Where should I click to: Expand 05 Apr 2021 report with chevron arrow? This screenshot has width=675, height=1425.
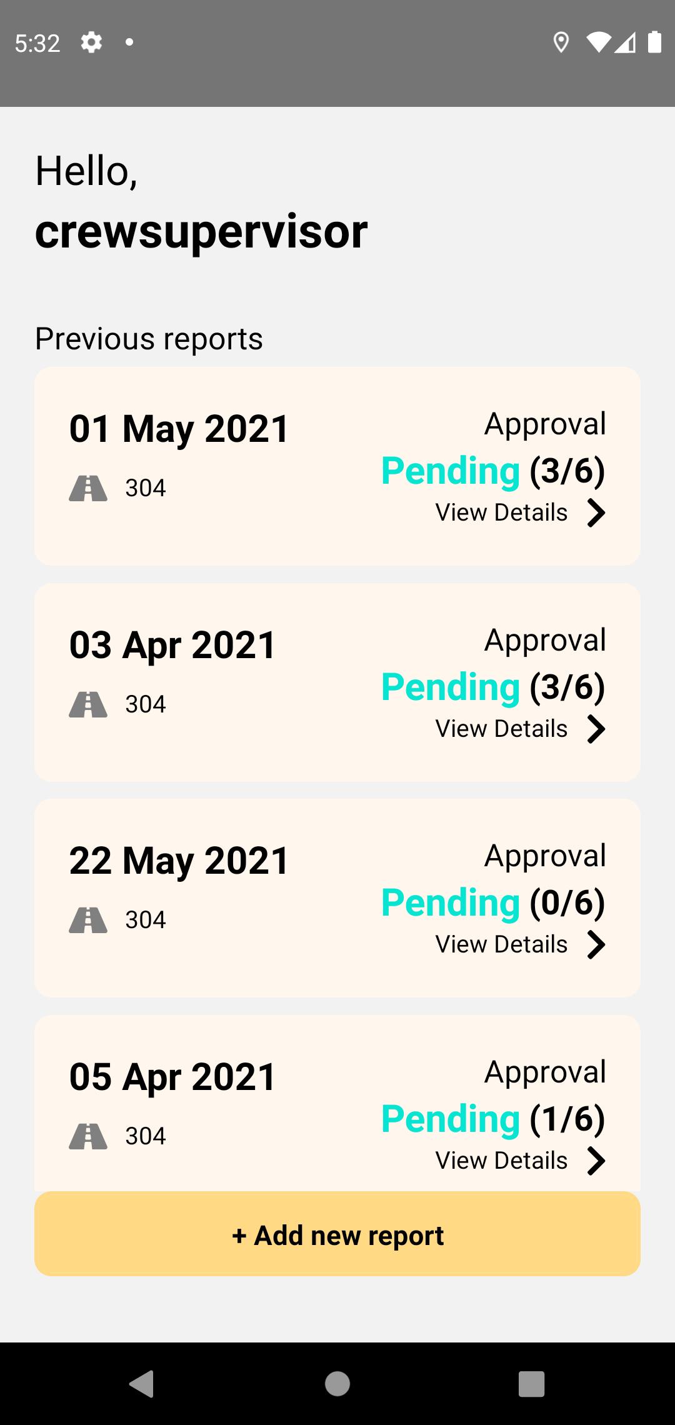click(596, 1161)
